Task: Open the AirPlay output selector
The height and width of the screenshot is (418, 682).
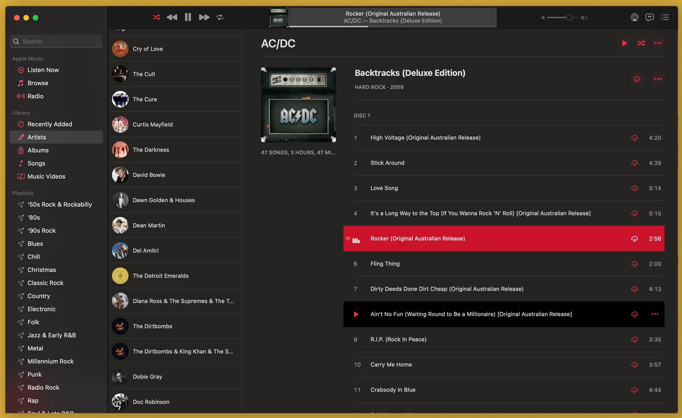Action: point(634,17)
